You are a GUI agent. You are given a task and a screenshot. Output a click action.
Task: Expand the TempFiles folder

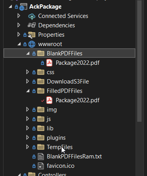(x=27, y=147)
